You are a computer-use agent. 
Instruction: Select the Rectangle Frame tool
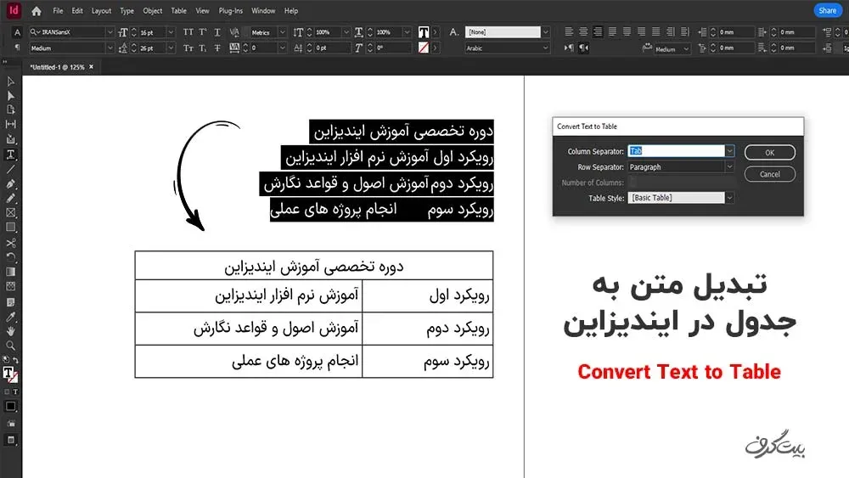10,213
